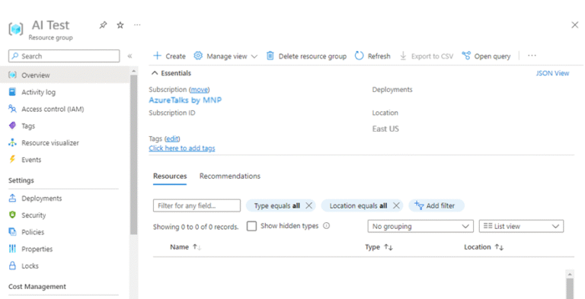
Task: Click the 'Location equals all' filter pill
Action: (x=358, y=205)
